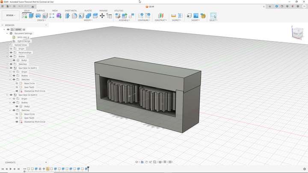Select Diametral Pitch Circle sketch under Spur Gear:1

tap(34, 91)
